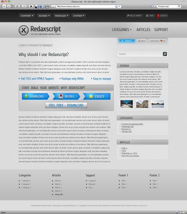Viewport: 187px width, 214px height.
Task: Open Photoshop vs. CSS3 article link
Action: [x=129, y=153]
